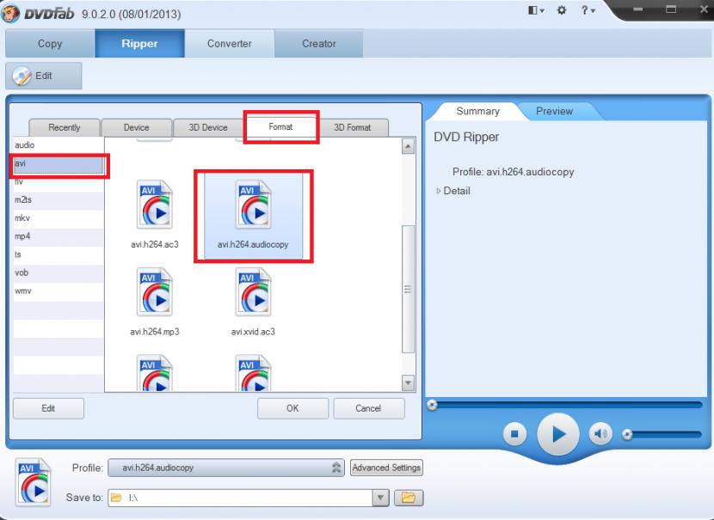The height and width of the screenshot is (520, 714).
Task: Choose the avi.h264.mp3 profile icon
Action: coord(155,292)
